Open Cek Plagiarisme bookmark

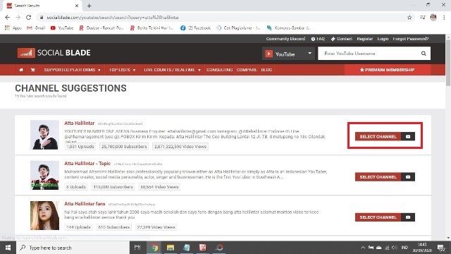[x=238, y=28]
